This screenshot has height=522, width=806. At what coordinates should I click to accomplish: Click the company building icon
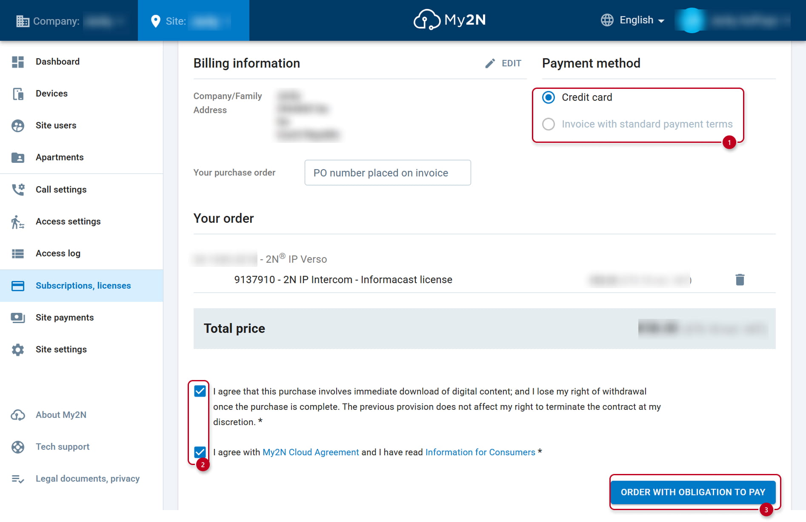coord(23,21)
